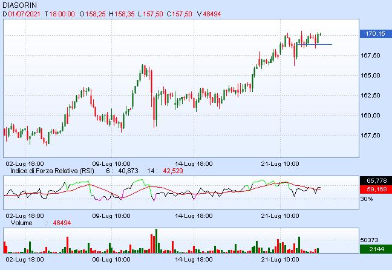Click the volume axis label 50373
The height and width of the screenshot is (270, 392).
coord(369,240)
